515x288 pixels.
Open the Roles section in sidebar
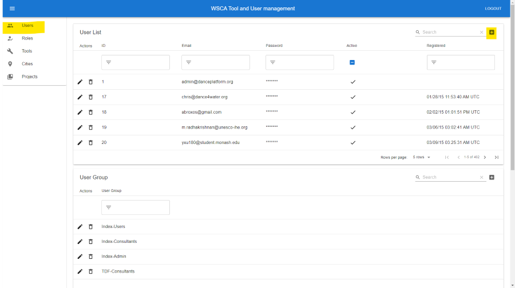coord(27,38)
